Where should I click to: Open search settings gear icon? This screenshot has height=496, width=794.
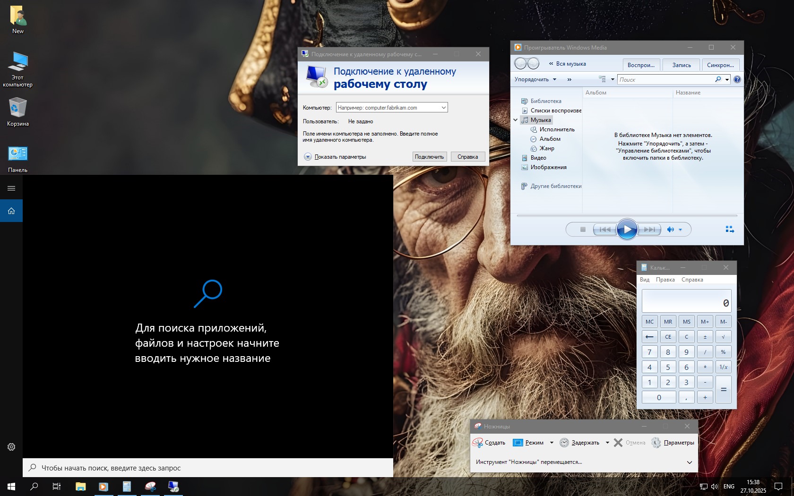click(11, 447)
